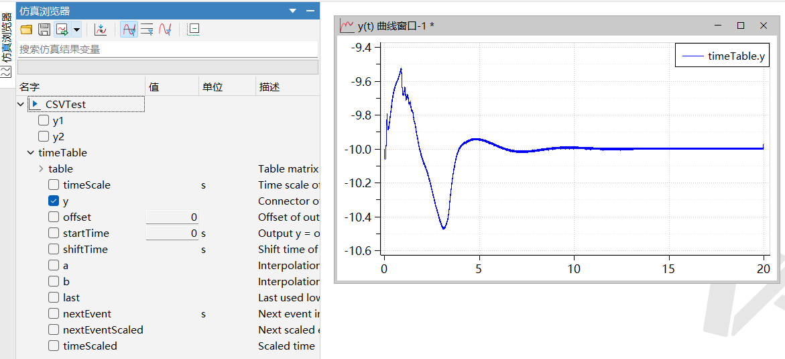Viewport: 785px width, 359px height.
Task: Toggle the highlighted curve filter icon
Action: pyautogui.click(x=129, y=30)
